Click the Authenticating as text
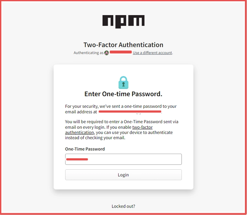The width and height of the screenshot is (247, 215). coord(88,53)
